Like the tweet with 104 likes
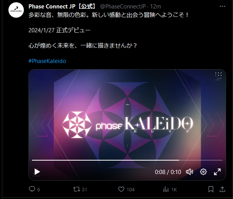 point(121,189)
